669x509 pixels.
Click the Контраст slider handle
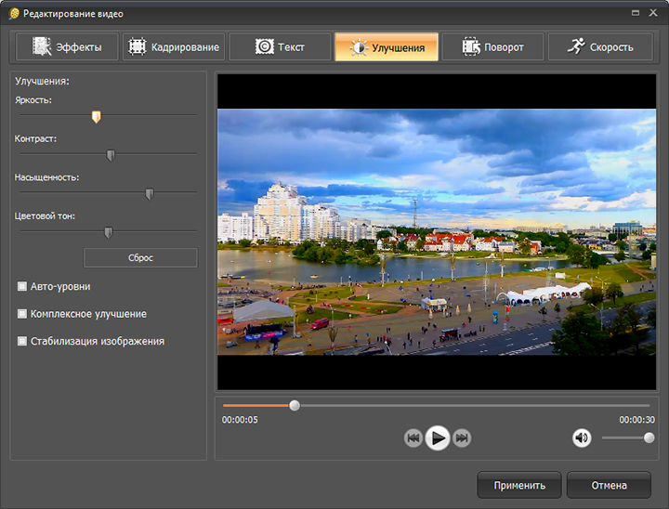[x=111, y=156]
